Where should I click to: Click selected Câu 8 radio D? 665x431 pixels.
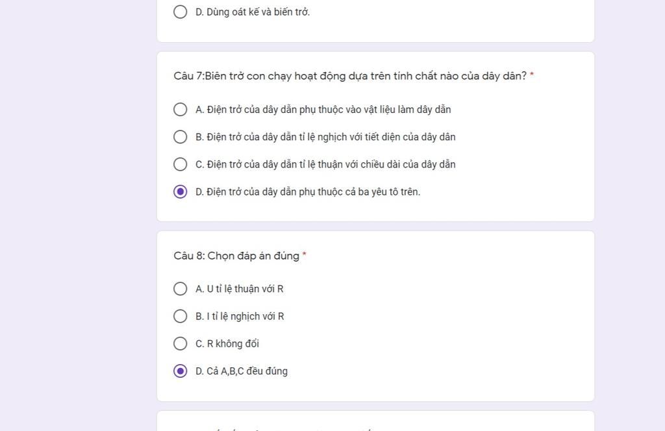click(181, 371)
